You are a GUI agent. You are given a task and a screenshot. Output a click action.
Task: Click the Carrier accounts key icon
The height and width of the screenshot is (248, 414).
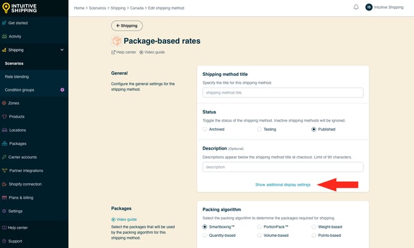[4, 157]
